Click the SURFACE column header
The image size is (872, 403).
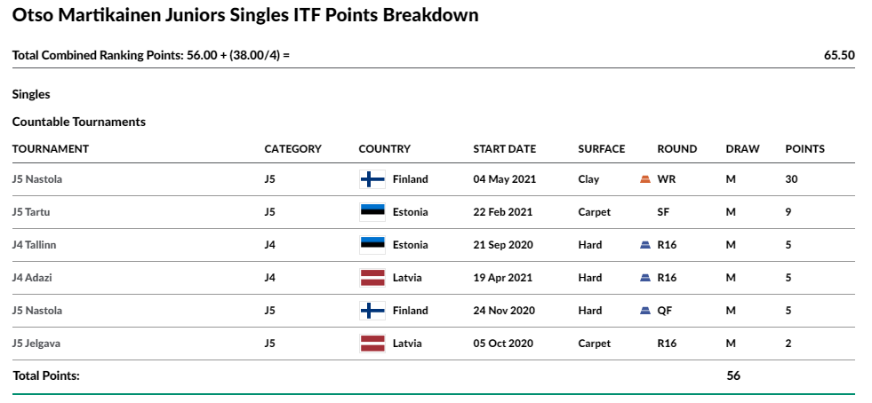pos(602,149)
